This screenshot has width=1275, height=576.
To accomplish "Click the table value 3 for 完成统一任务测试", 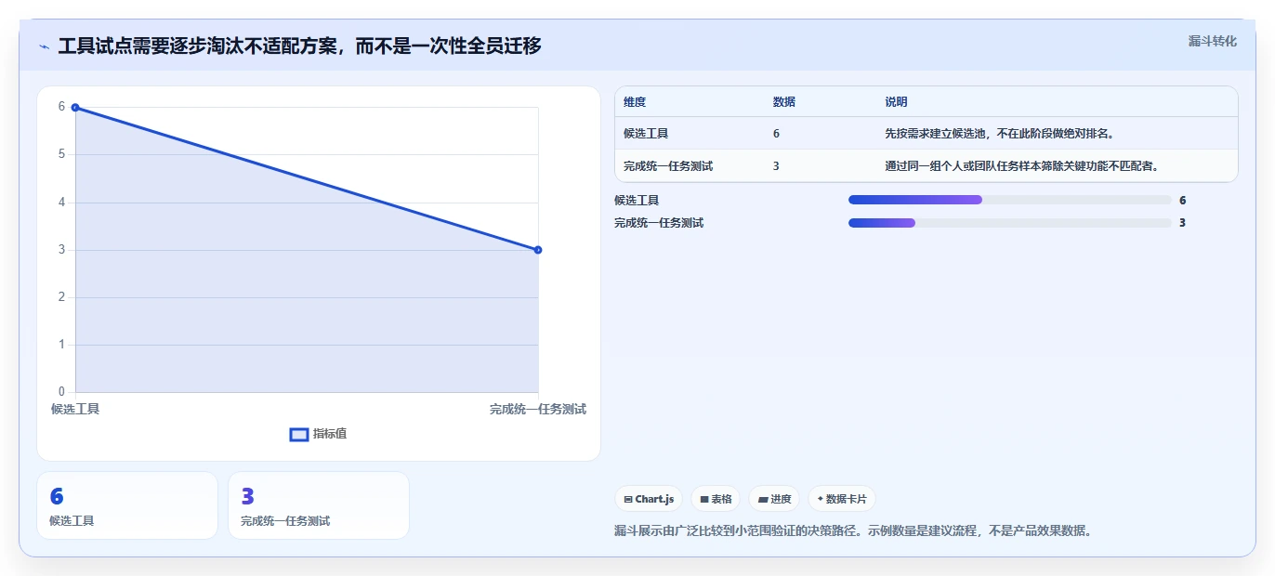I will click(x=776, y=166).
